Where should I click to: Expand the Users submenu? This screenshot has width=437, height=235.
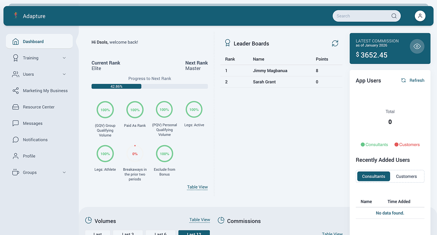click(64, 75)
